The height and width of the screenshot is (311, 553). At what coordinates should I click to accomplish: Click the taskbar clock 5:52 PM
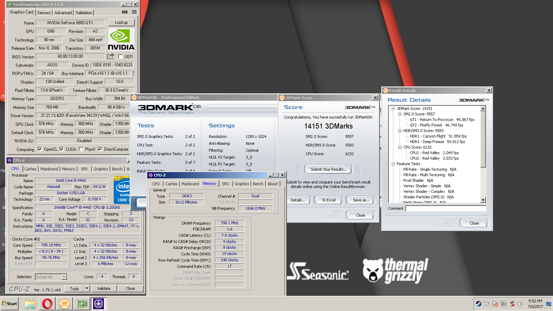point(535,301)
